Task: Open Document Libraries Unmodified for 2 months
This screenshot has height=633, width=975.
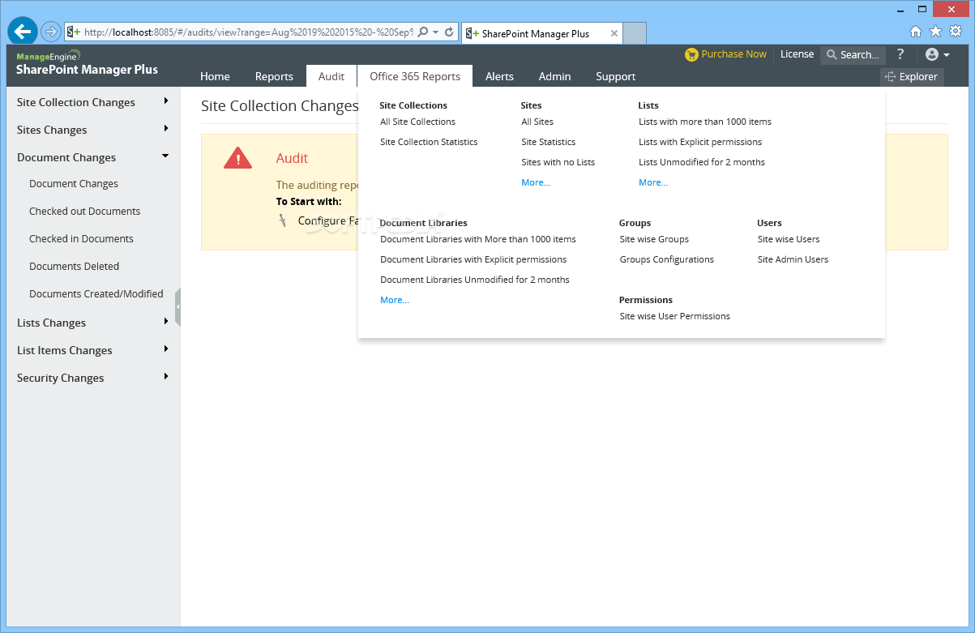Action: (475, 280)
